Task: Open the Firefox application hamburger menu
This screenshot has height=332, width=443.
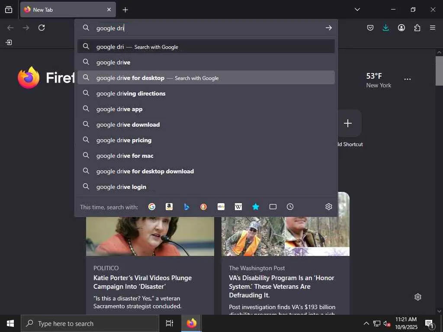Action: tap(433, 28)
